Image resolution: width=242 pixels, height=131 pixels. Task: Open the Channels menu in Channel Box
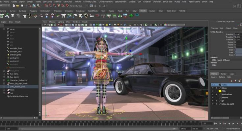214,28
